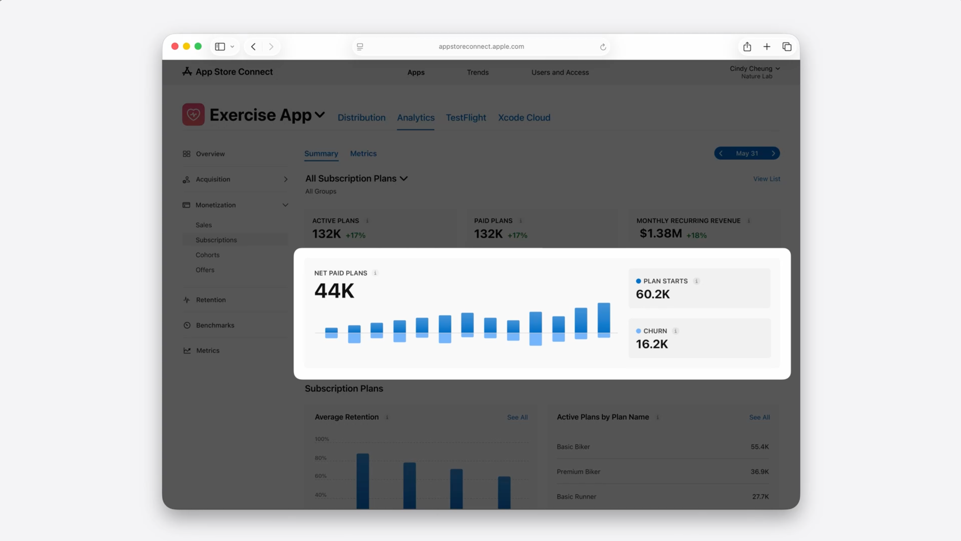Click the Safari share icon
The height and width of the screenshot is (541, 961).
(747, 47)
